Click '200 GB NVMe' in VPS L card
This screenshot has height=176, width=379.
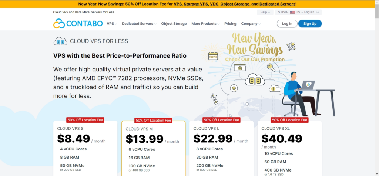coord(210,166)
